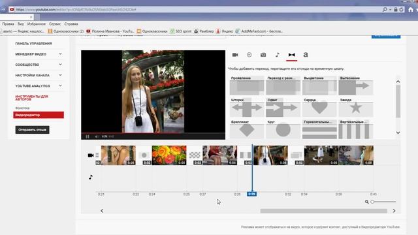
Task: Select the transitions bow-tie tab
Action: coord(292,55)
